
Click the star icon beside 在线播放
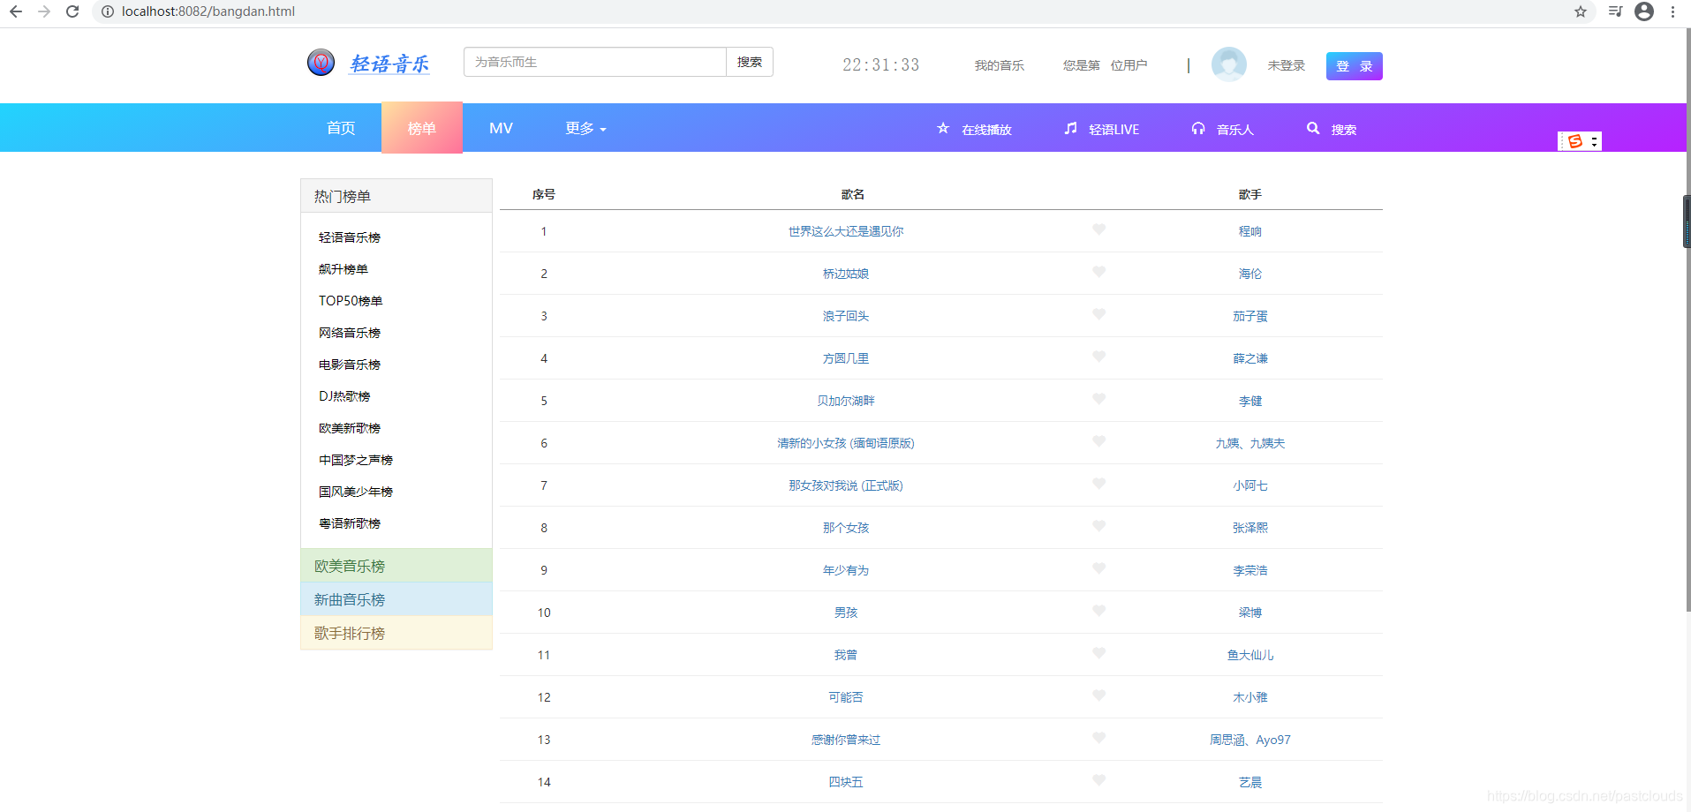(943, 129)
